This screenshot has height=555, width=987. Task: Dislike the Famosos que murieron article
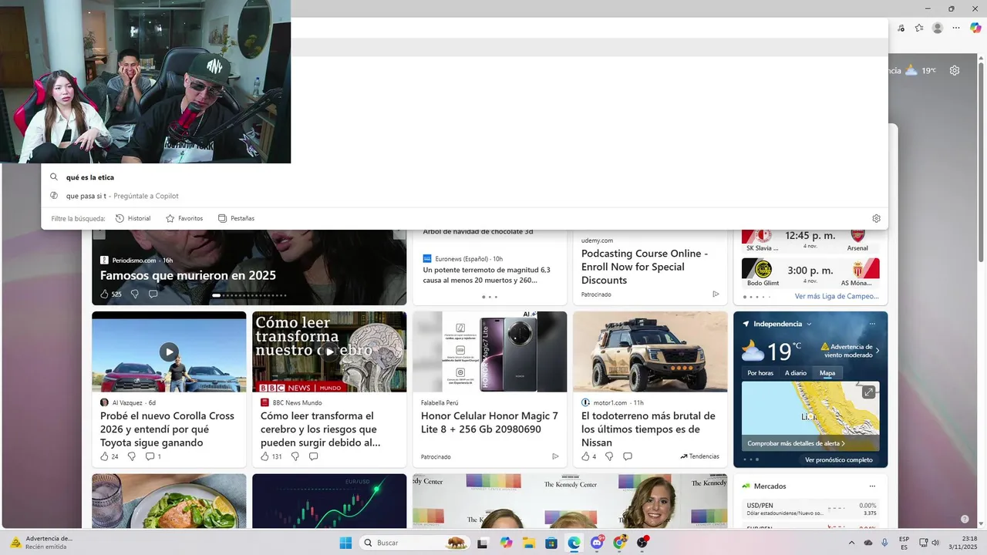(135, 294)
